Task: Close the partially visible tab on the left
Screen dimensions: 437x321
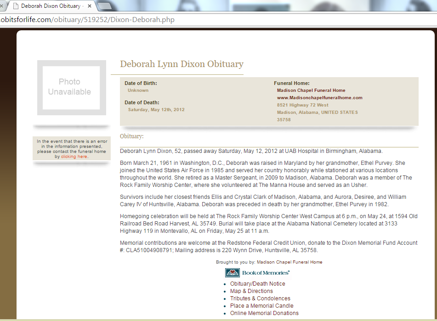Action: coord(2,6)
